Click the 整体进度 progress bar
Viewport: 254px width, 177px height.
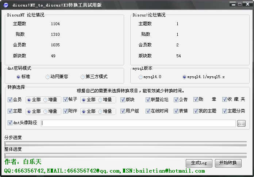[x=126, y=156]
